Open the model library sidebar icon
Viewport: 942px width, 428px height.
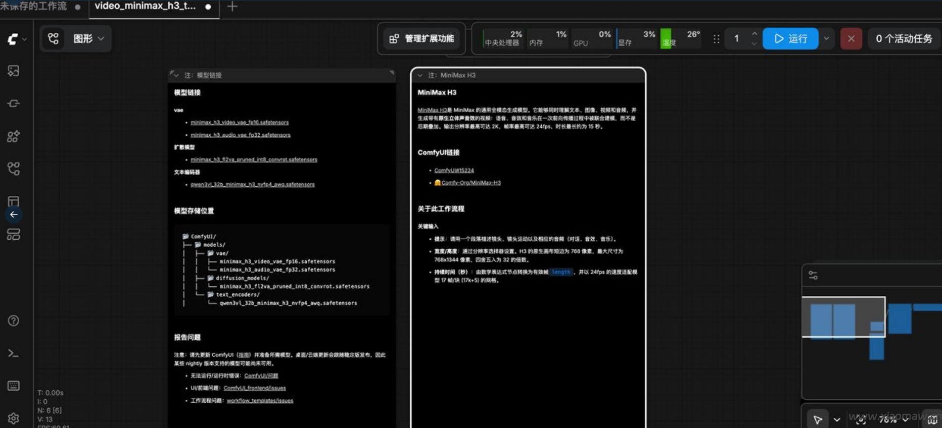[x=14, y=136]
